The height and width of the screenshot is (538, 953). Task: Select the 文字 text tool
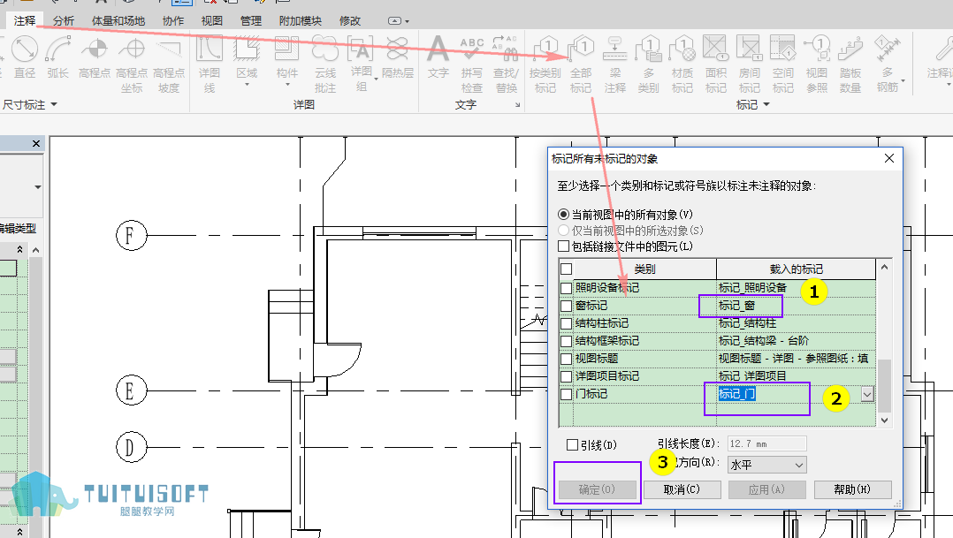438,57
